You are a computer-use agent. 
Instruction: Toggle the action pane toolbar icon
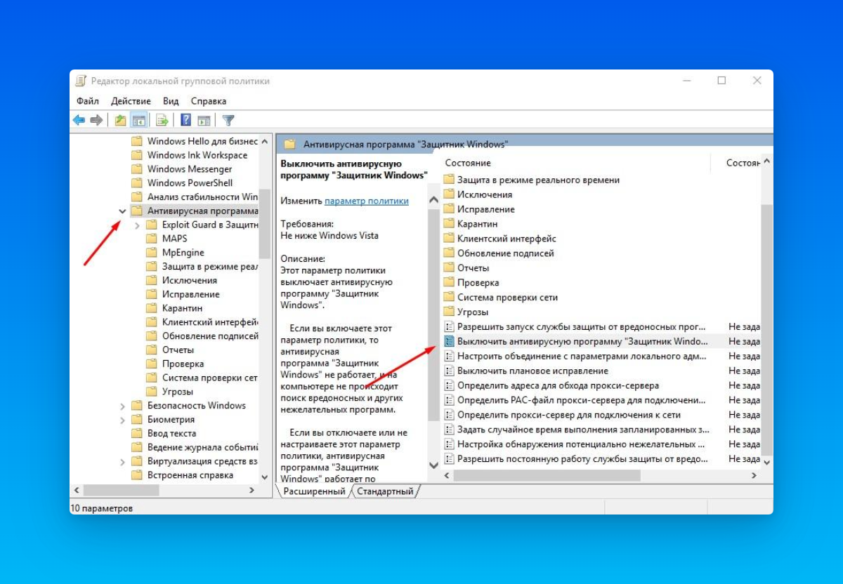[x=204, y=120]
